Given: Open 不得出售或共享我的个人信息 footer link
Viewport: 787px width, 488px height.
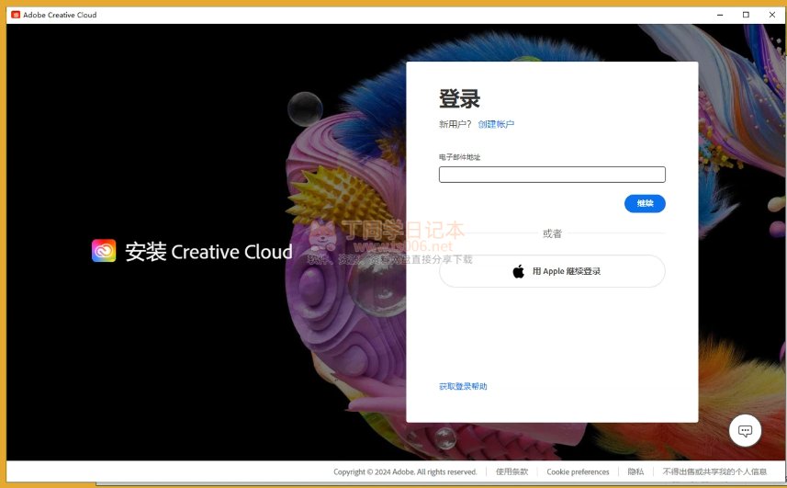Looking at the screenshot, I should click(x=714, y=472).
